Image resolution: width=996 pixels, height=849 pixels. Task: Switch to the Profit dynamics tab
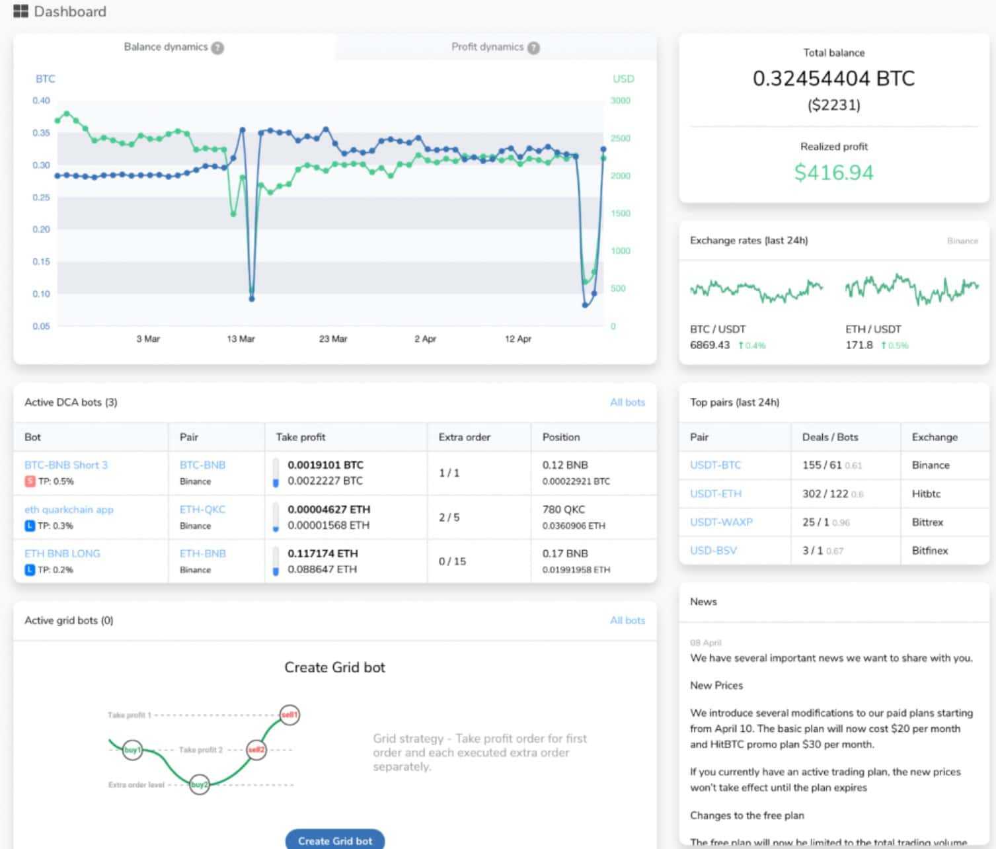click(487, 47)
